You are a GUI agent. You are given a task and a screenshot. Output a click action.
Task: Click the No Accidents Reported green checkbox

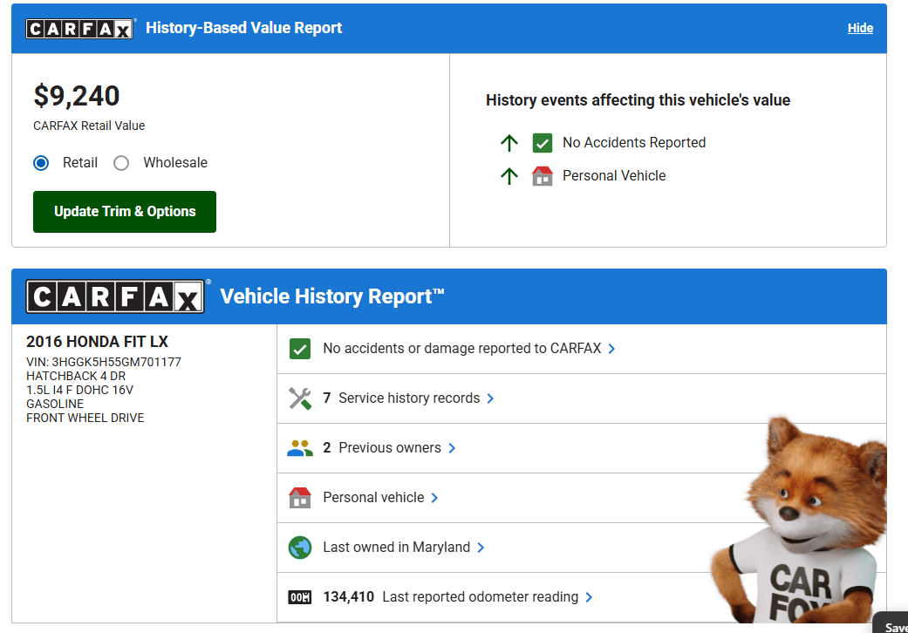tap(543, 143)
